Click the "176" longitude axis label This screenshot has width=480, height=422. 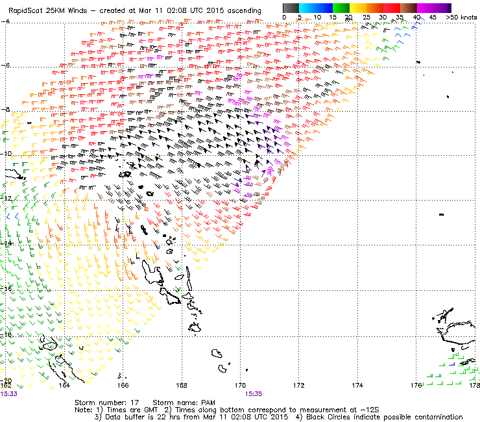[x=416, y=386]
